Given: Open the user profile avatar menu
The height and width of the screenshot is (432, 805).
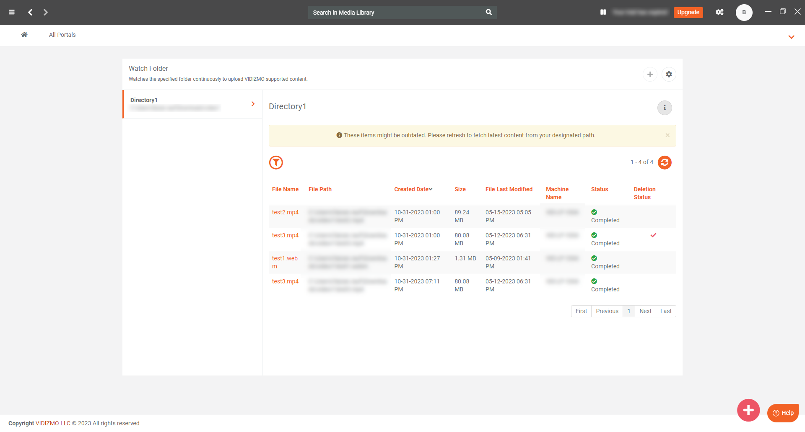Looking at the screenshot, I should (x=744, y=13).
